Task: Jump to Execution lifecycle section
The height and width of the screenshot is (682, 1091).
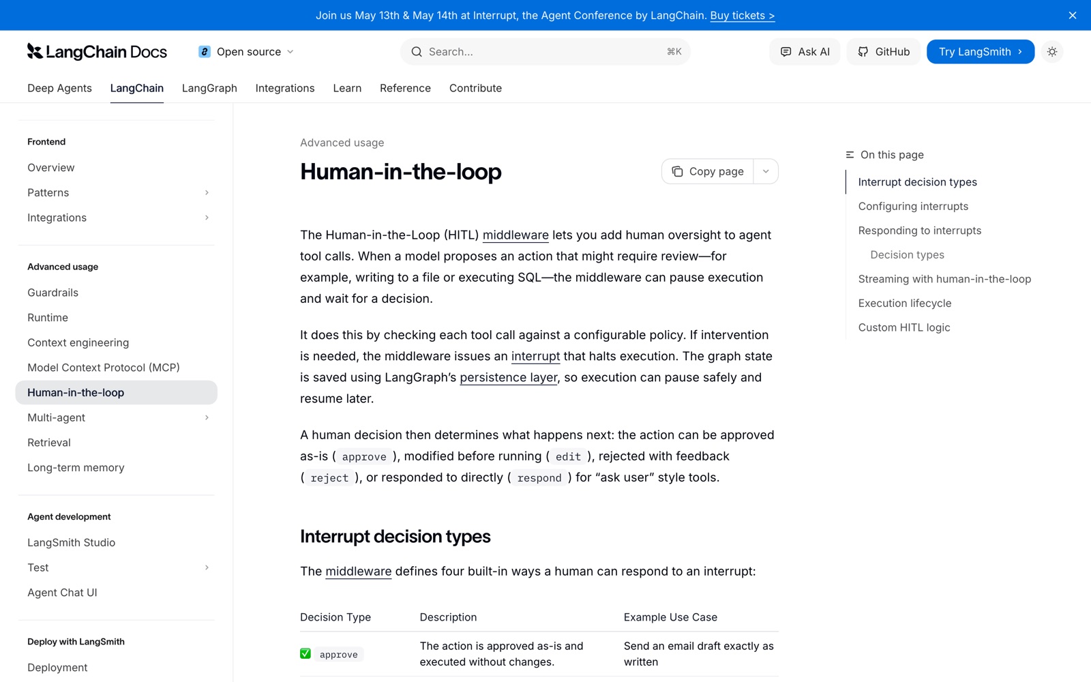Action: click(904, 303)
